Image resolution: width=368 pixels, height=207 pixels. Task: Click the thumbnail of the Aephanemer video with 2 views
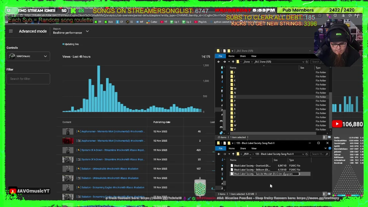(68, 141)
